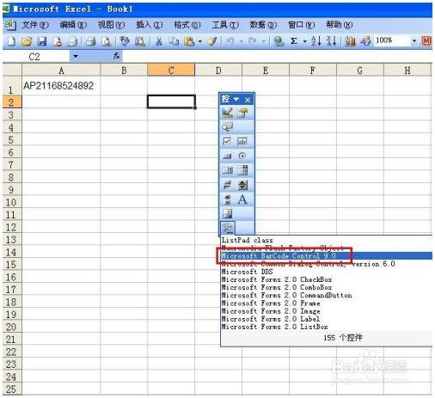Choose Microsoft Forms 2.0 ComboBox

coord(327,287)
